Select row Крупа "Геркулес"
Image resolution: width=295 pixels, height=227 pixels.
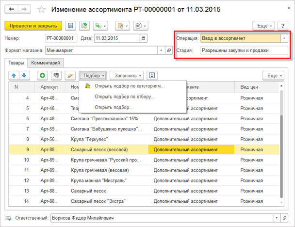144,139
